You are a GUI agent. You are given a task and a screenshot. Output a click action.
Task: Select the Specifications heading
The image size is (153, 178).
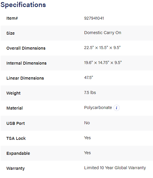(x=23, y=5)
